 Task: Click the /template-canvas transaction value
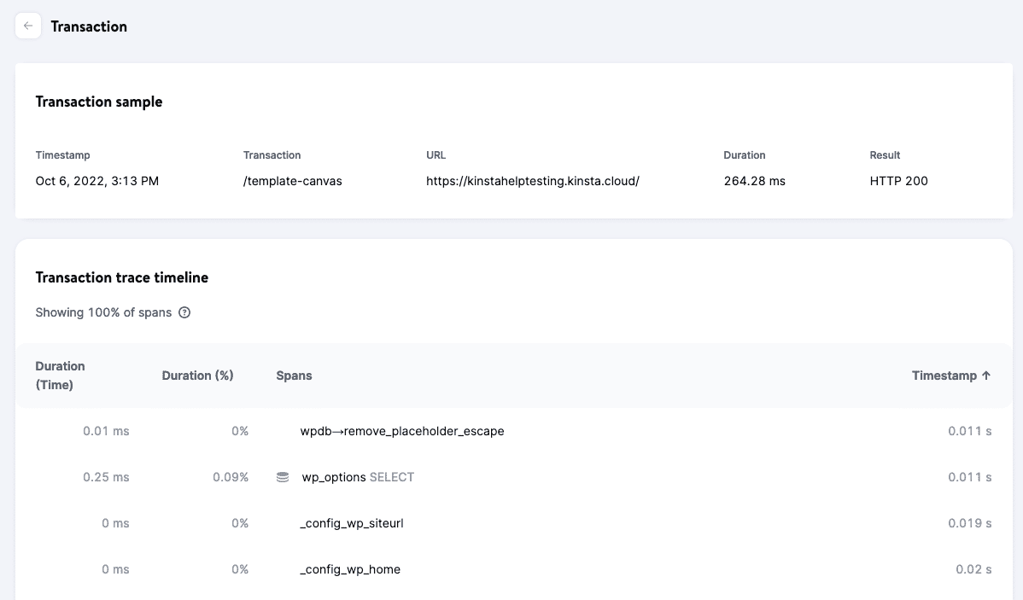pos(292,181)
